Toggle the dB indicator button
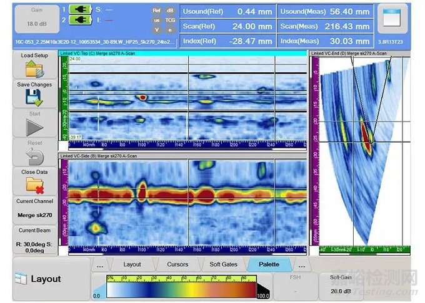 pyautogui.click(x=170, y=11)
